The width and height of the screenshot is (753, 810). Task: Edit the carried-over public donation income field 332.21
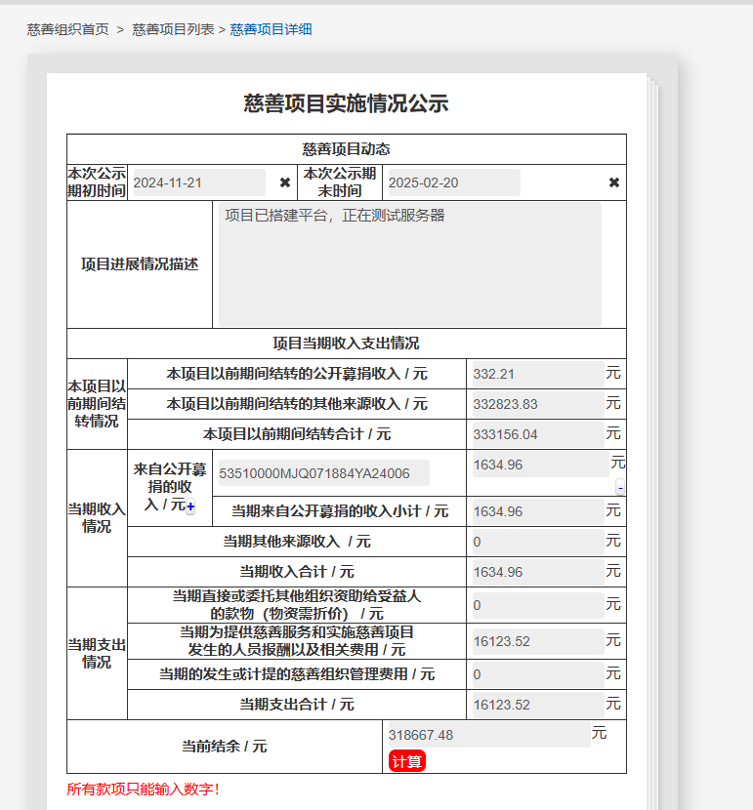(x=535, y=374)
